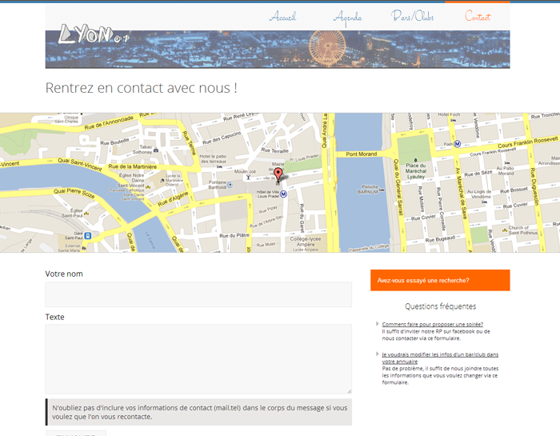Open the Bars/Clubs menu
Image resolution: width=560 pixels, height=436 pixels.
pos(413,17)
